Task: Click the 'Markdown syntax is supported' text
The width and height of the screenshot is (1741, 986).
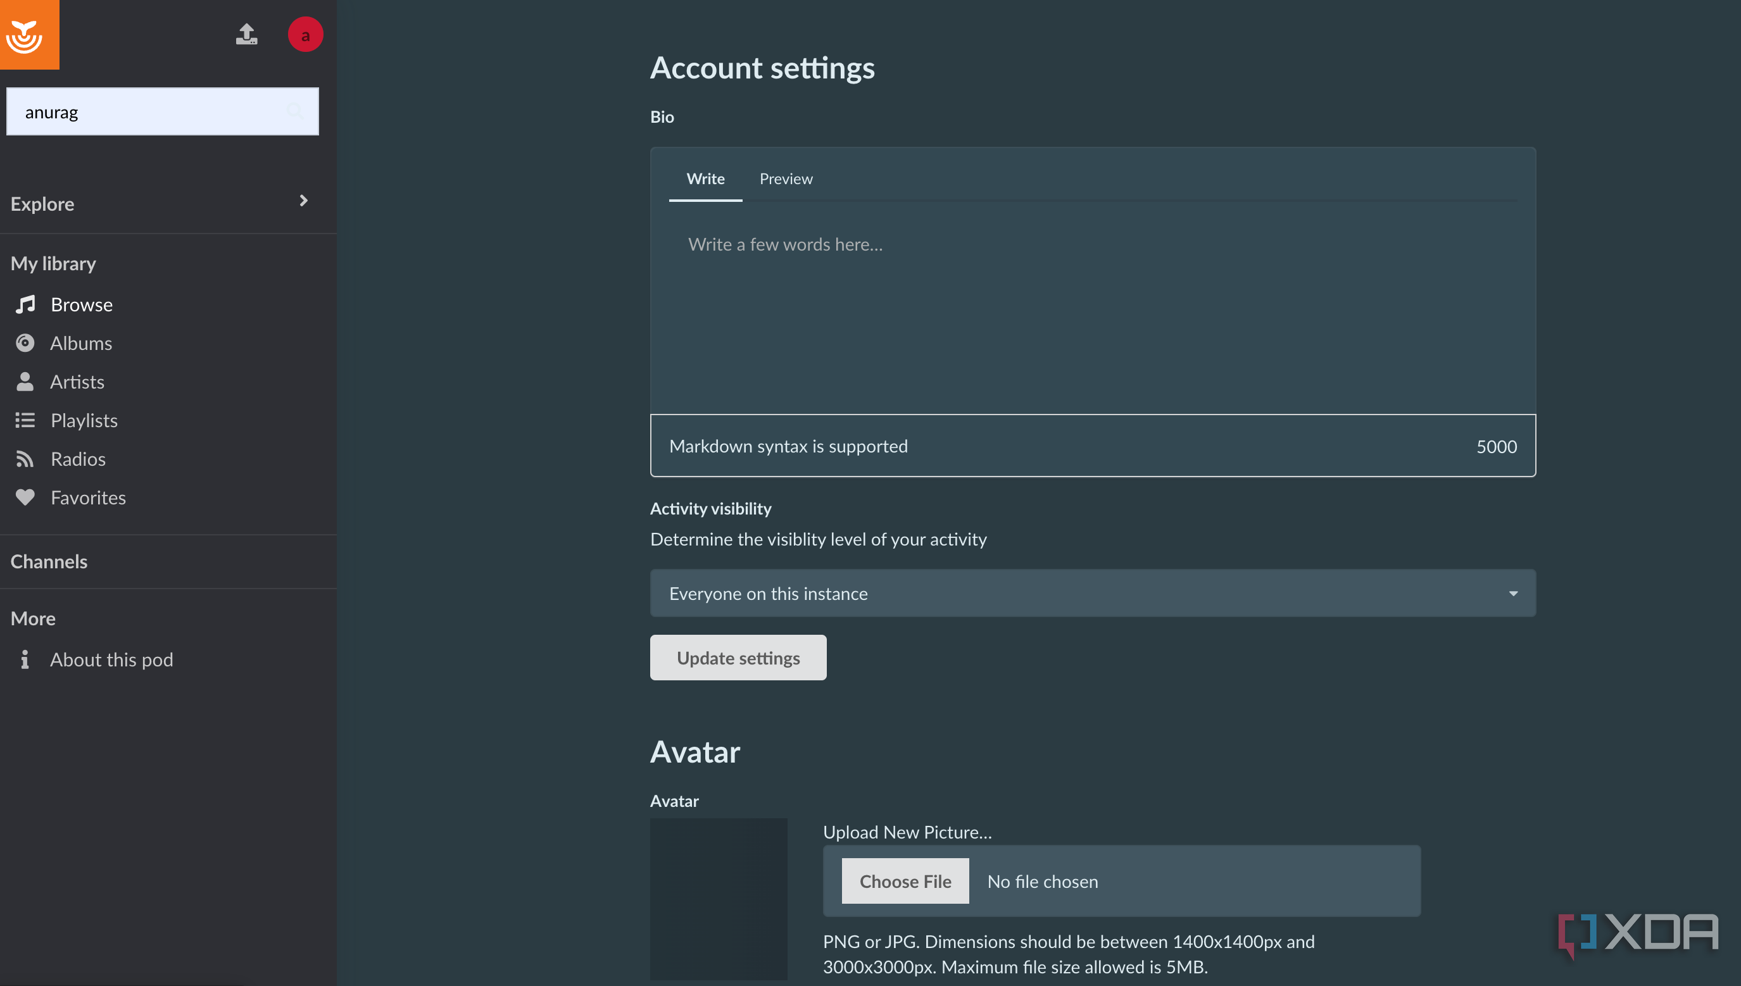Action: click(x=789, y=446)
